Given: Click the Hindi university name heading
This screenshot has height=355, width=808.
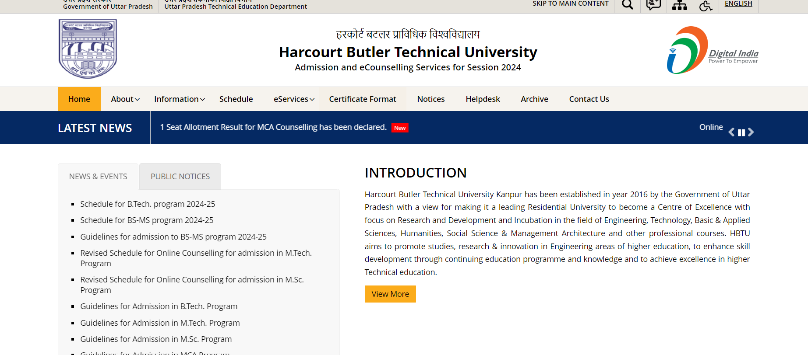Looking at the screenshot, I should pos(408,34).
